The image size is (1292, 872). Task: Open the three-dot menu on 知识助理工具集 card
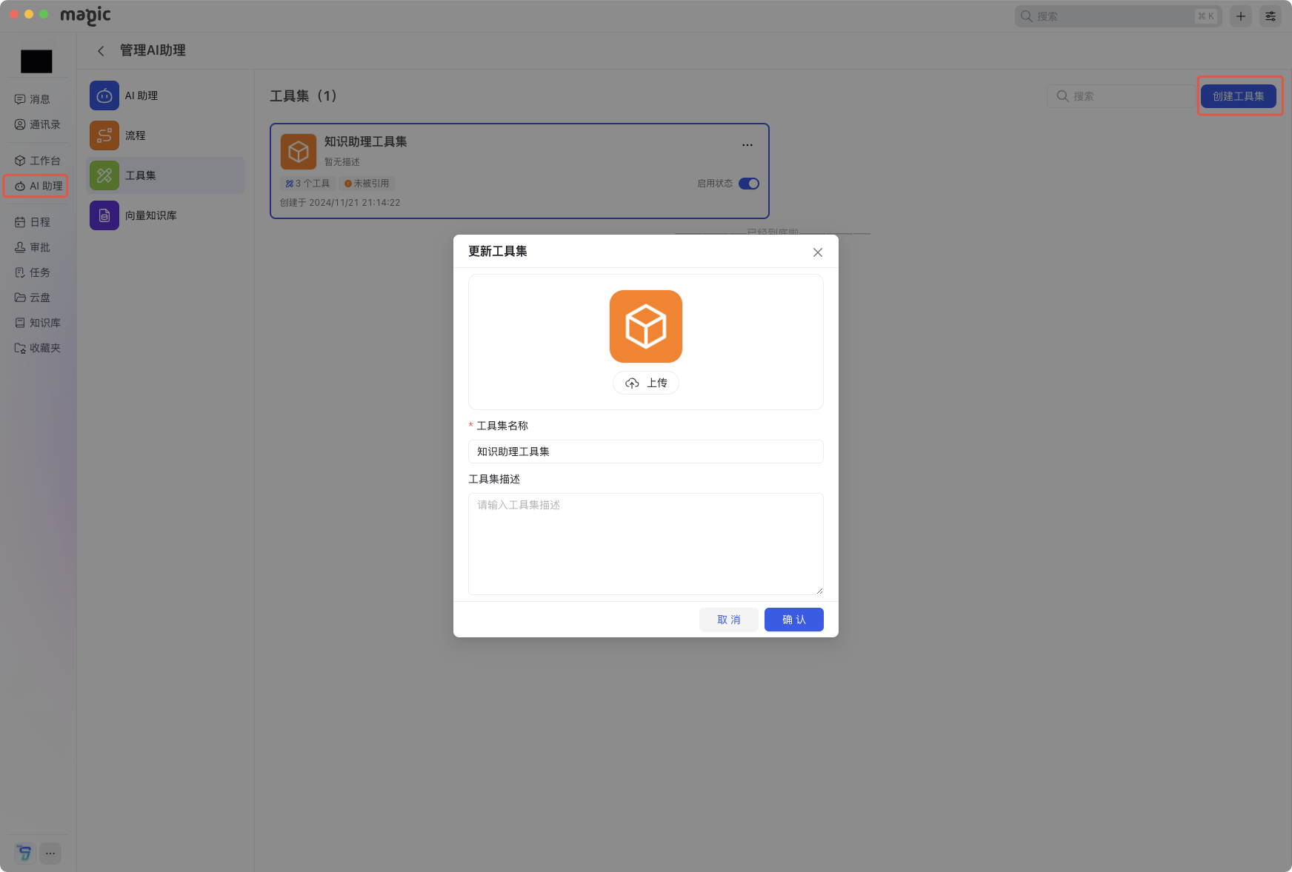pyautogui.click(x=747, y=145)
